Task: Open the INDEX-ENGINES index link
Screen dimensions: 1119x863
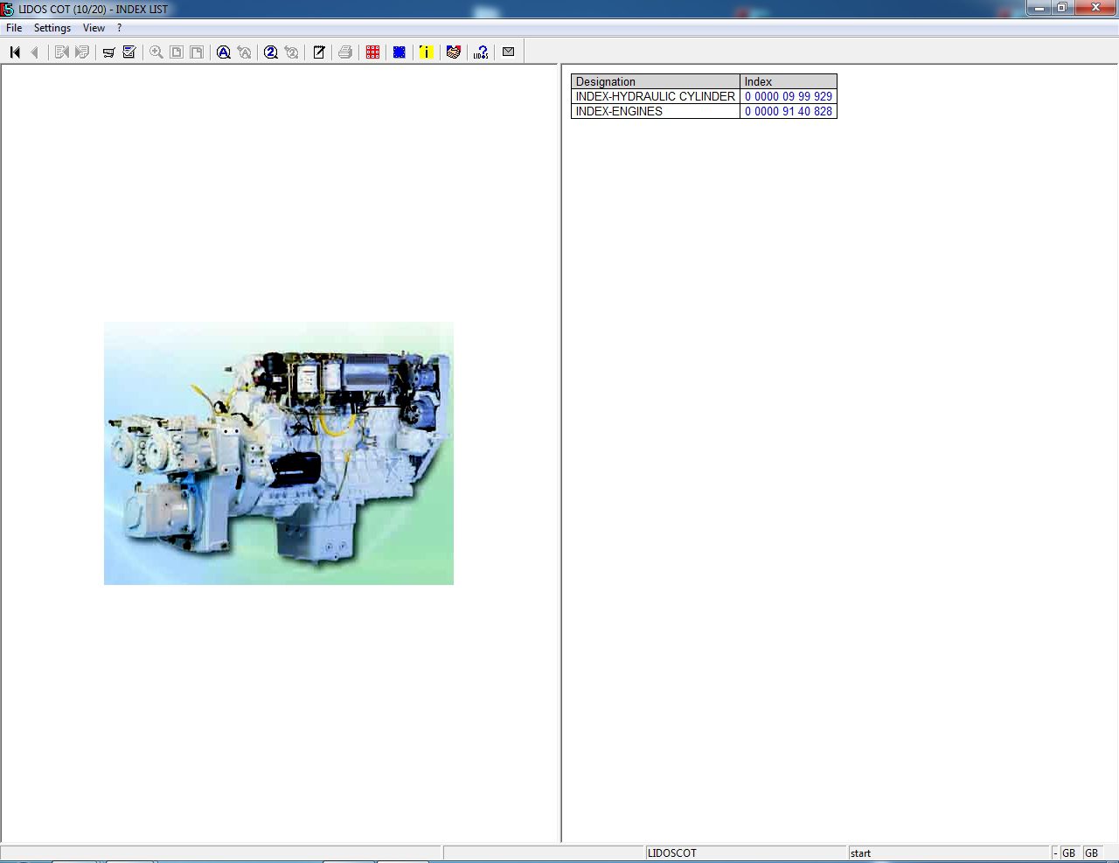Action: 787,111
